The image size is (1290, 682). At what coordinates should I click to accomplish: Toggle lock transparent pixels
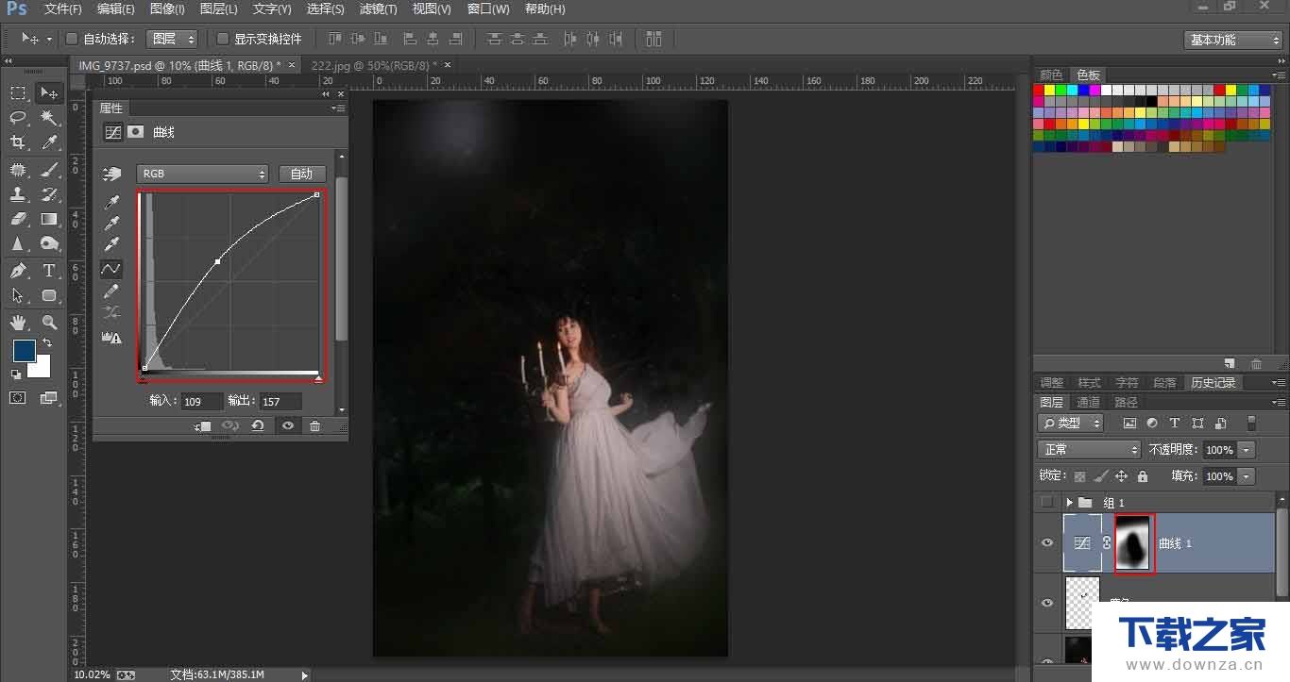(1079, 476)
